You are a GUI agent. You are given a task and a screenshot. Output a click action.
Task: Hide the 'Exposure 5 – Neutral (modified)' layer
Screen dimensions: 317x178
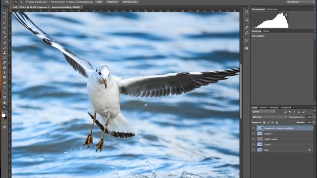(x=253, y=128)
